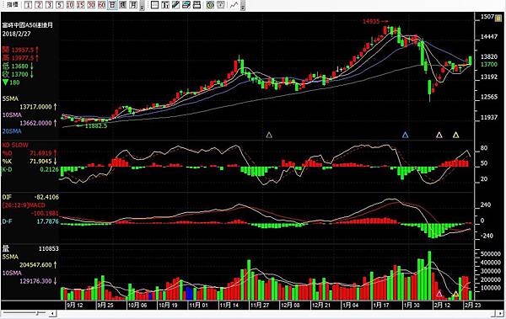Click the white triangle marker in volume panel

click(x=439, y=294)
